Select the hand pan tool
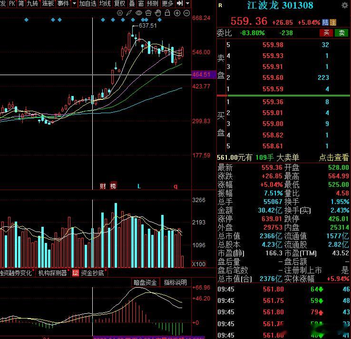The height and width of the screenshot is (339, 351). tap(158, 13)
